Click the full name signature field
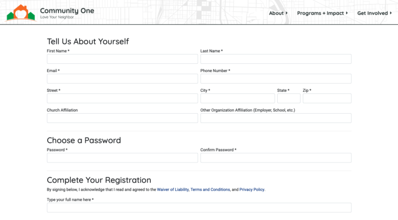Viewport: 398px width, 220px height. (x=199, y=208)
